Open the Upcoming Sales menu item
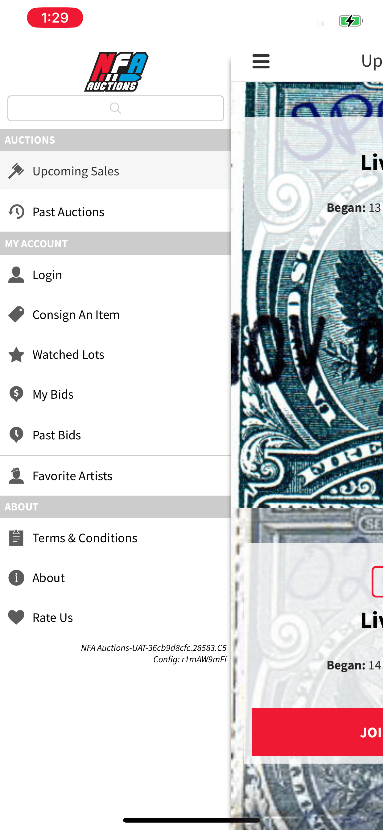This screenshot has width=383, height=830. [116, 171]
